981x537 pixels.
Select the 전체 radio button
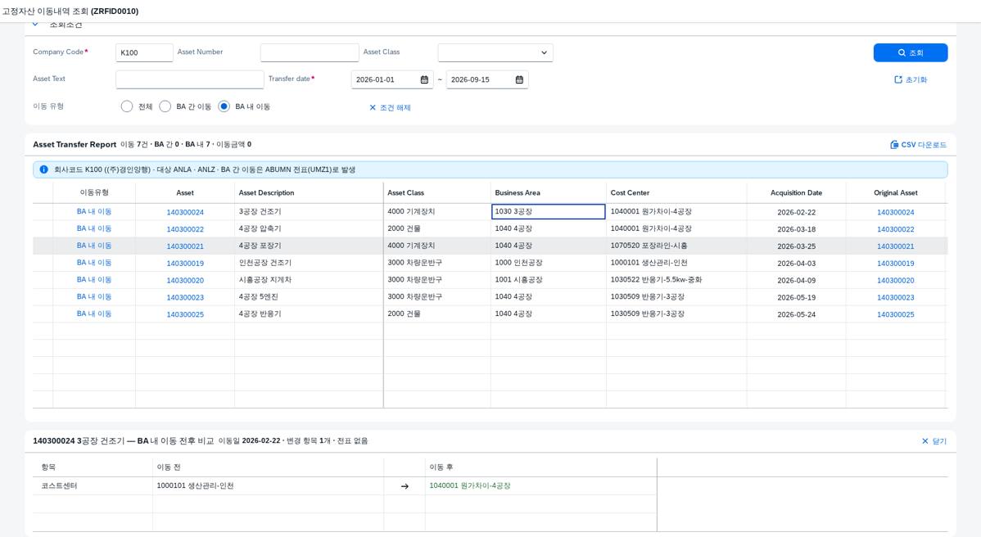127,106
